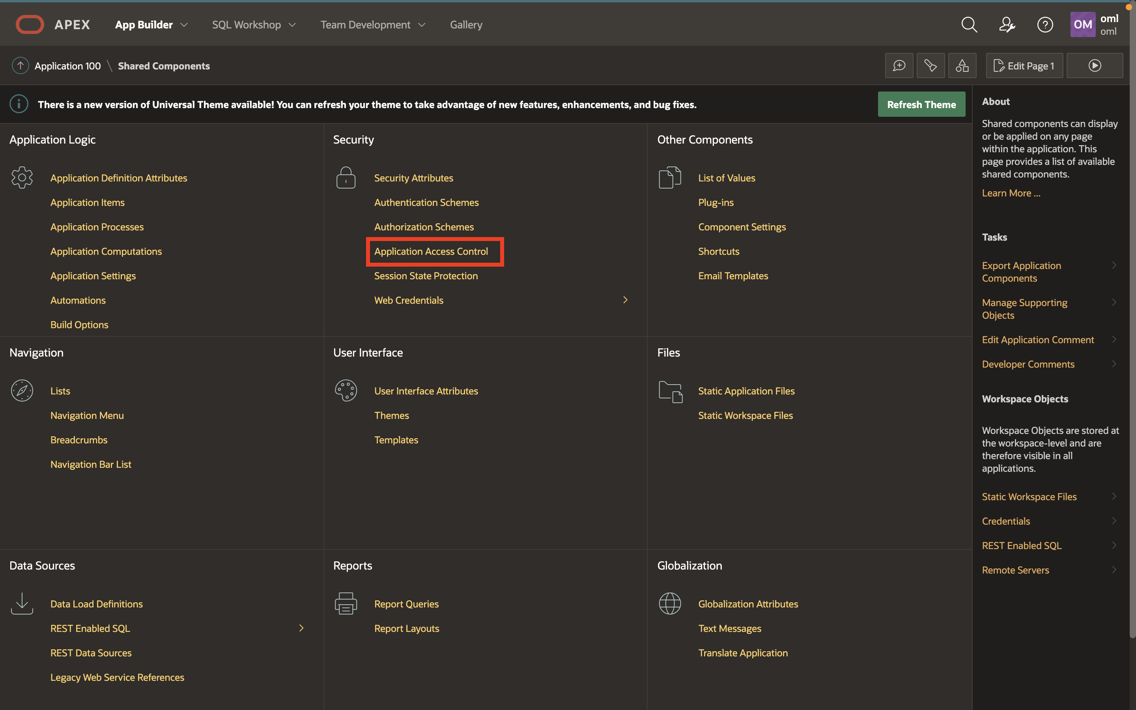This screenshot has height=710, width=1136.
Task: Open the OM user avatar menu
Action: (x=1082, y=24)
